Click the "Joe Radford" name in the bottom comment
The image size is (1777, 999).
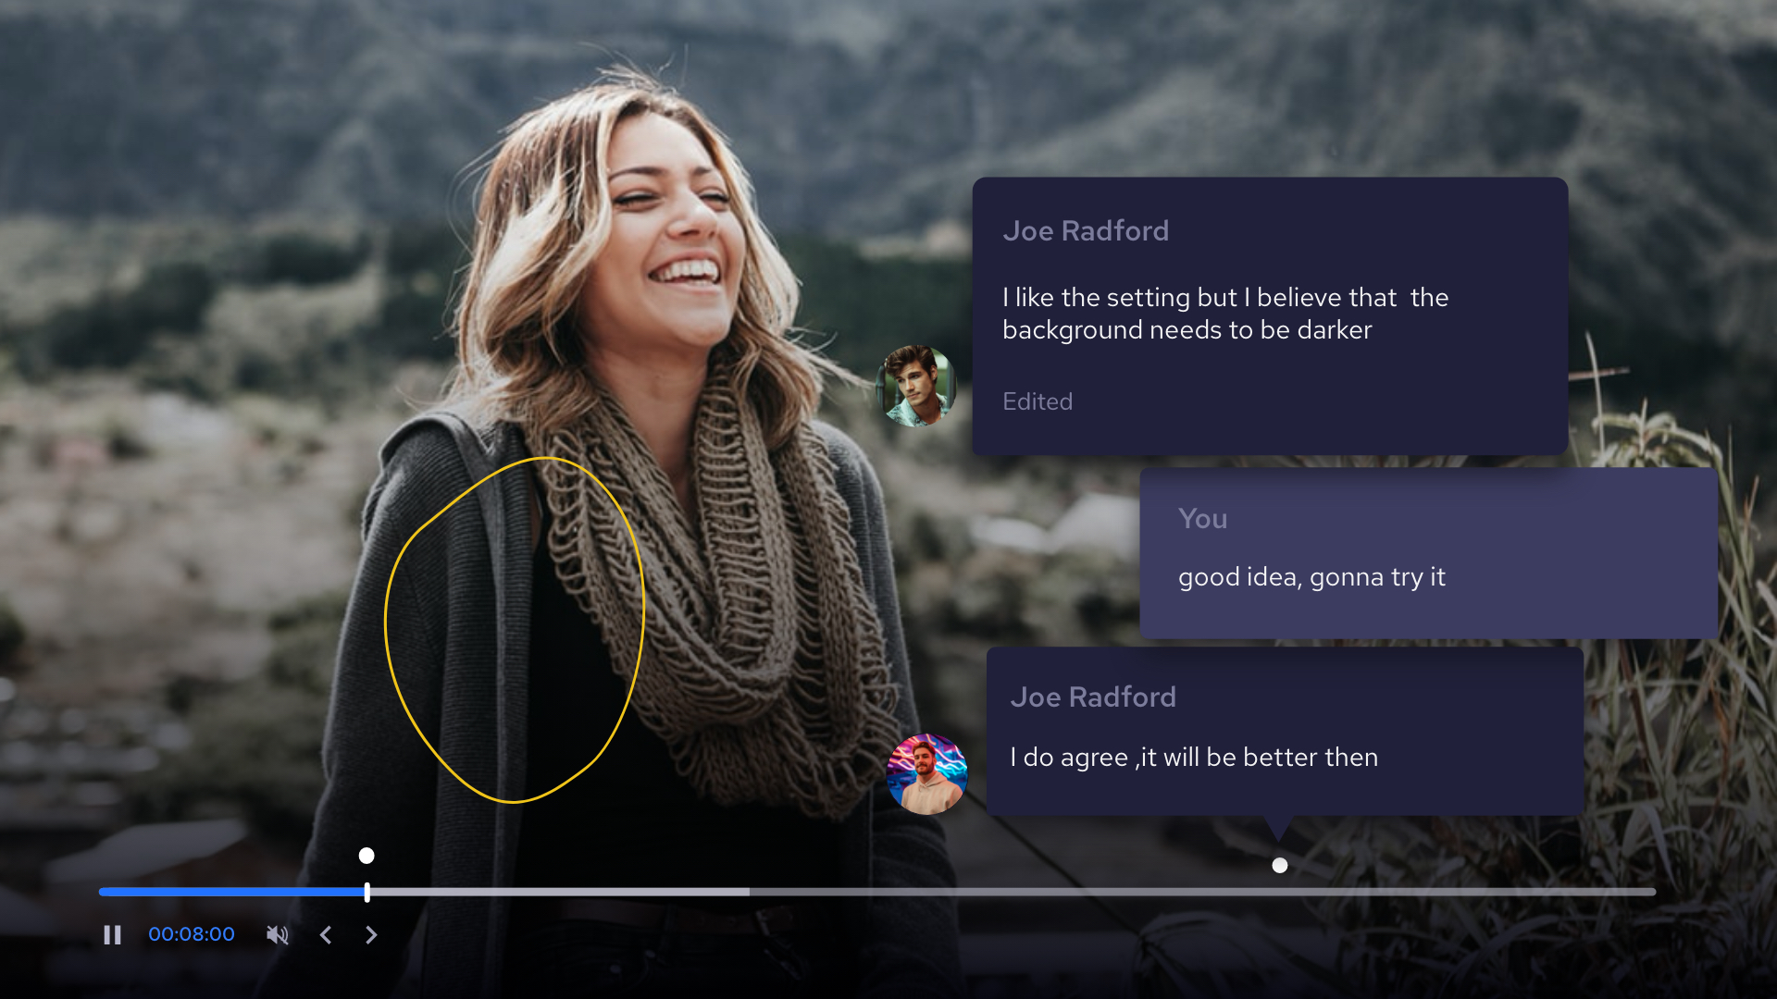coord(1093,697)
